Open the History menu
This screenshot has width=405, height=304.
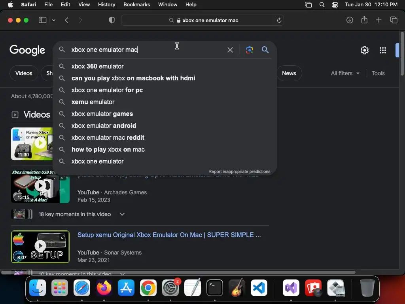[x=106, y=5]
